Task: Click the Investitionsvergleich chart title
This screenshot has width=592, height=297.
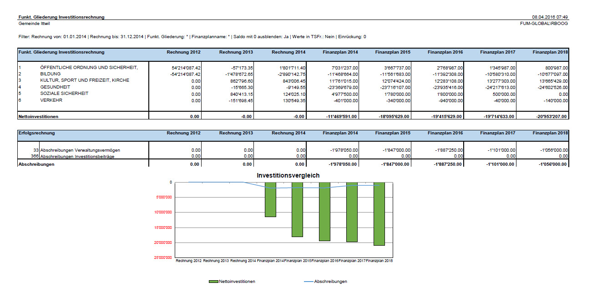Action: pyautogui.click(x=288, y=175)
